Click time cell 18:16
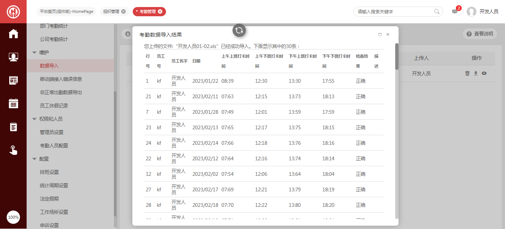 (x=328, y=143)
